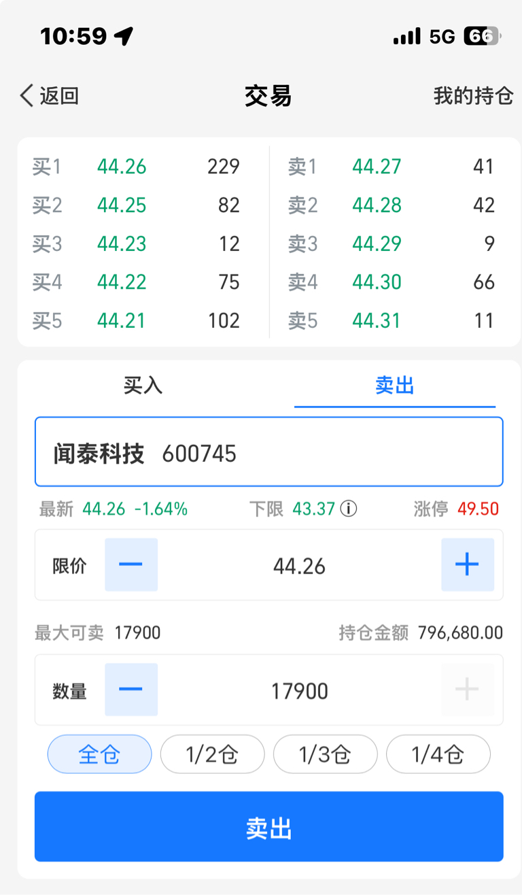
Task: Tap the blue 卖出 submit button
Action: 269,827
